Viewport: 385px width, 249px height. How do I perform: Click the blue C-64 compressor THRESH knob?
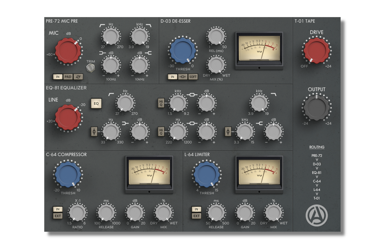click(x=68, y=174)
